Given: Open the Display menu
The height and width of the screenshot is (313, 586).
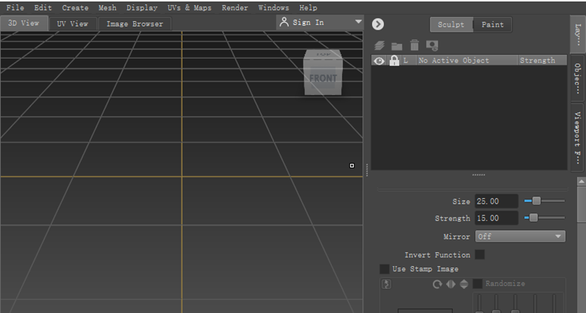Looking at the screenshot, I should tap(142, 7).
